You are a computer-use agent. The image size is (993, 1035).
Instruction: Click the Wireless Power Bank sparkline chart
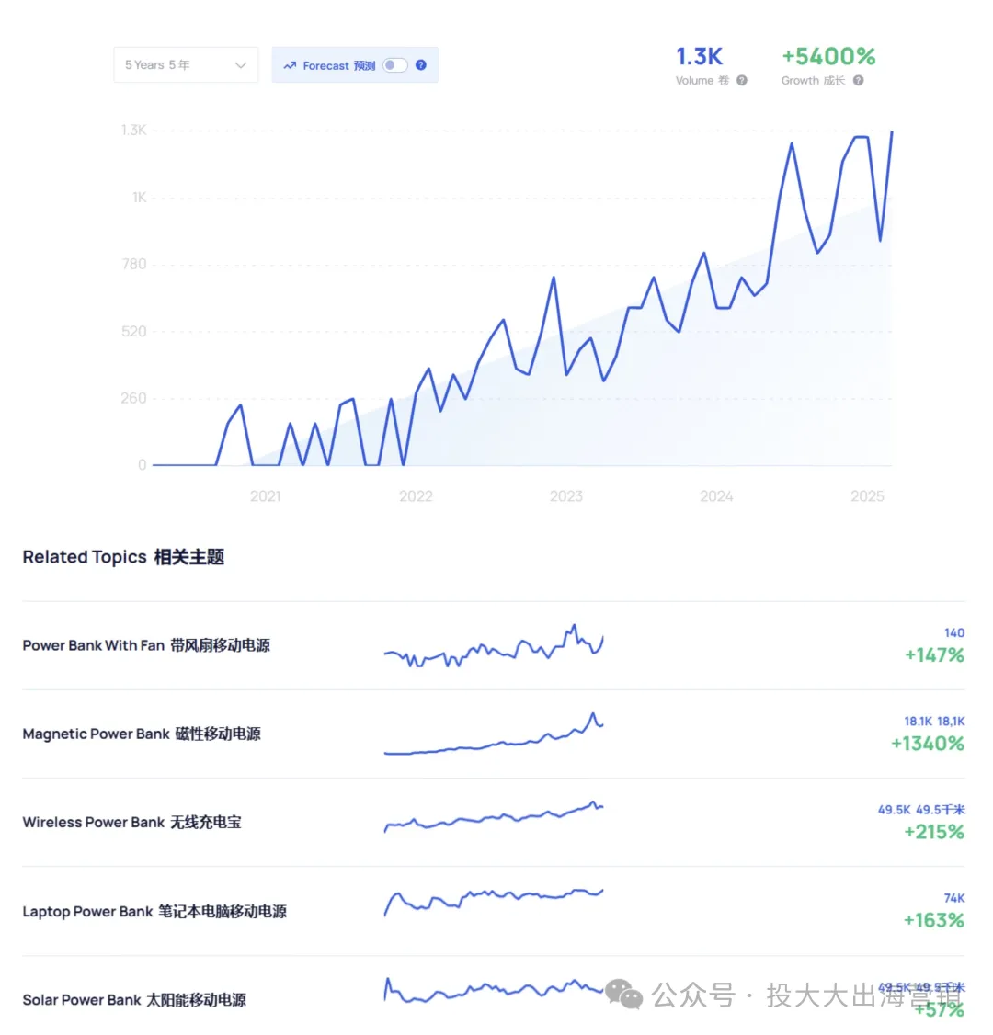point(494,817)
